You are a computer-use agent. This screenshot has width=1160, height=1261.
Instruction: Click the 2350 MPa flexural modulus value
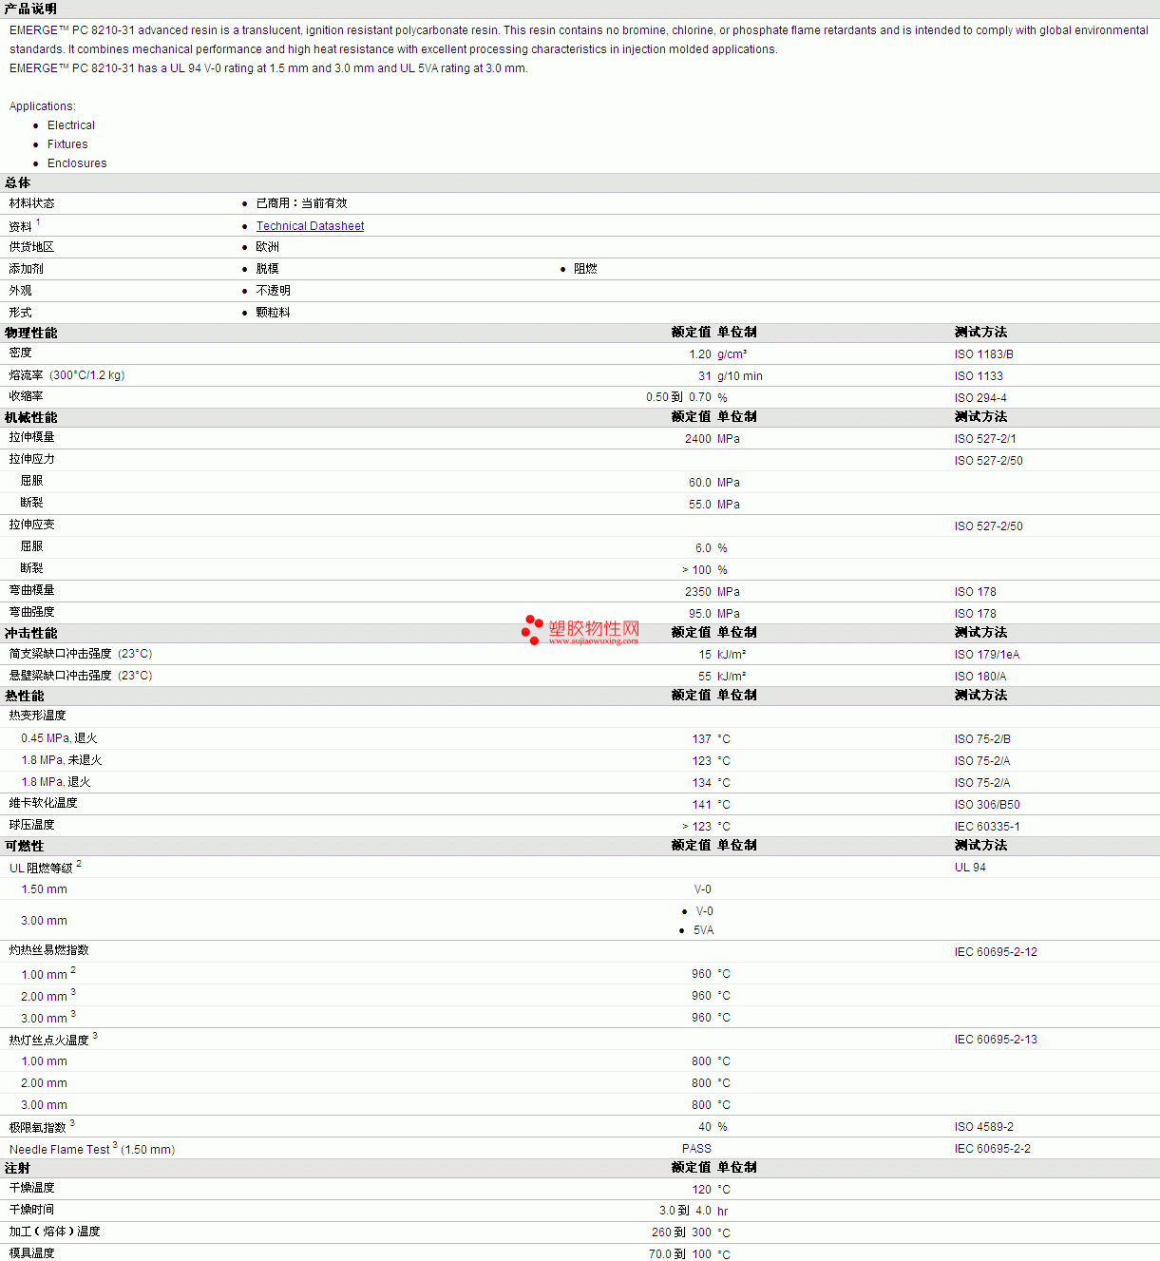tap(713, 592)
